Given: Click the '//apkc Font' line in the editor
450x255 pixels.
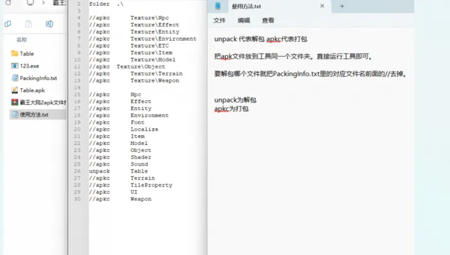Looking at the screenshot, I should point(117,122).
